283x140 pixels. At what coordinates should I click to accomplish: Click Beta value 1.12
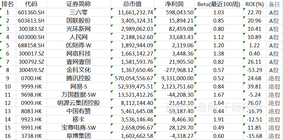219,37
